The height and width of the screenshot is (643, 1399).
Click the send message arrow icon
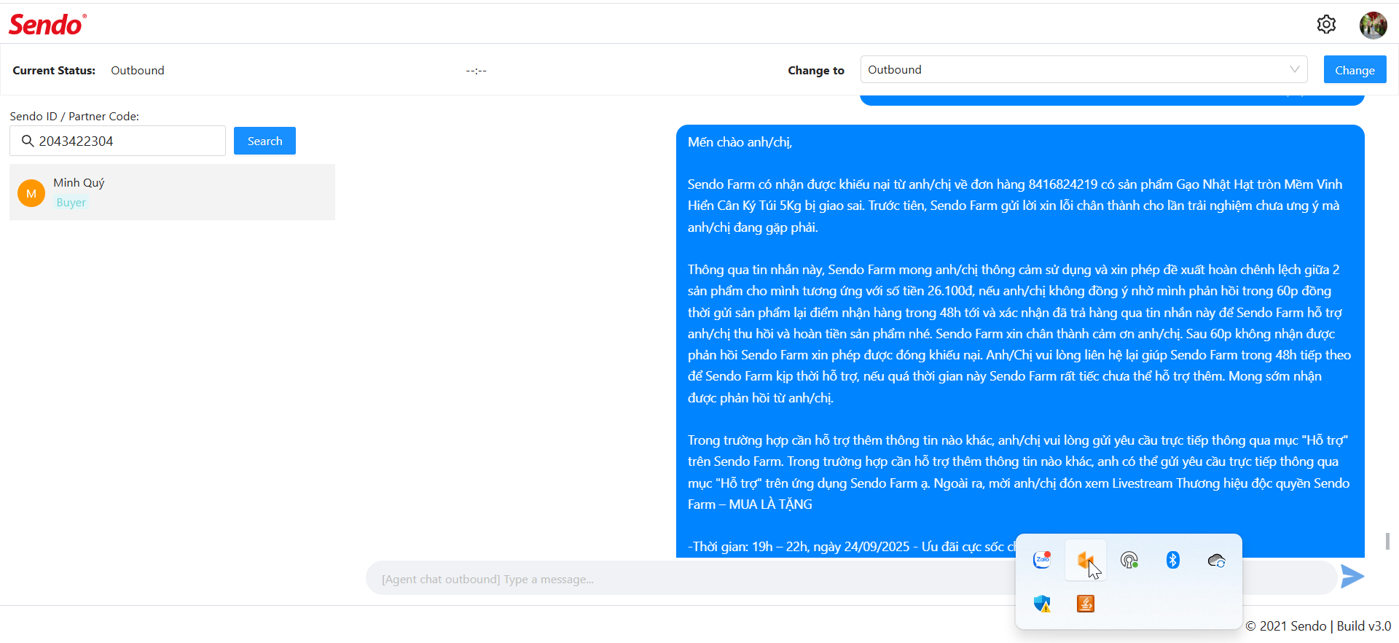[x=1352, y=577]
